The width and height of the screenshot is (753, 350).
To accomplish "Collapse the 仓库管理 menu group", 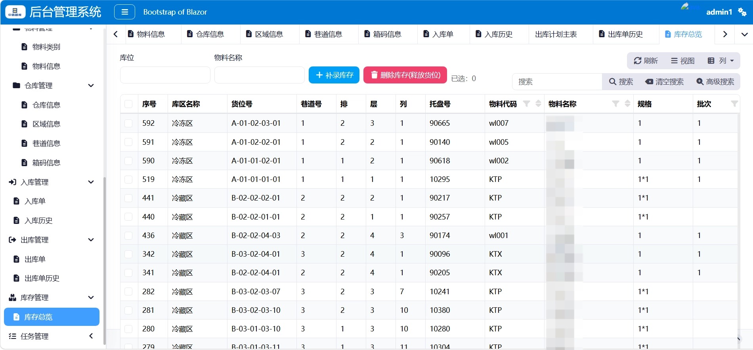I will [x=91, y=85].
